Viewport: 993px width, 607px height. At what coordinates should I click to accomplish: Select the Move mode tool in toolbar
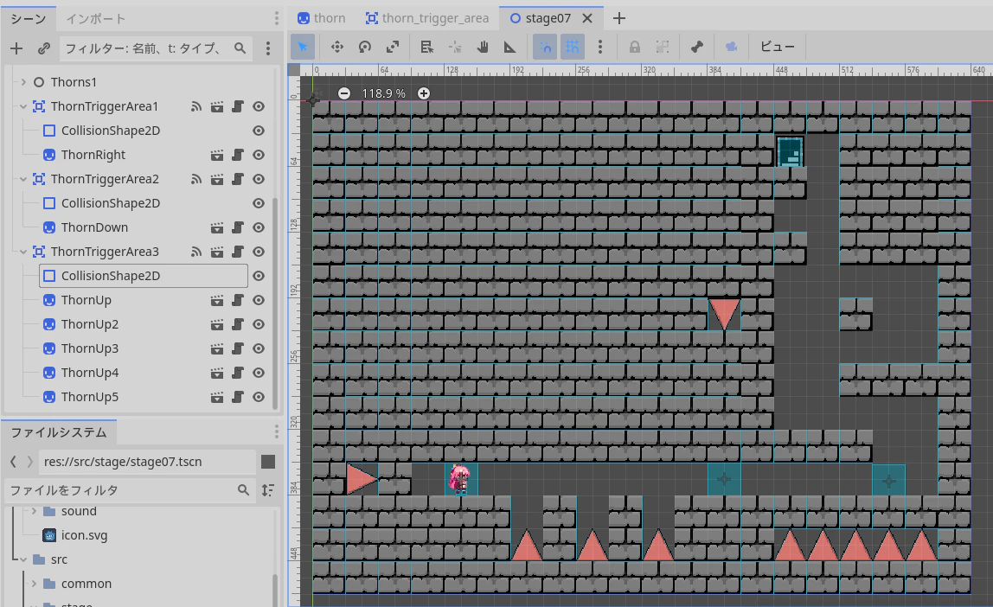(337, 47)
